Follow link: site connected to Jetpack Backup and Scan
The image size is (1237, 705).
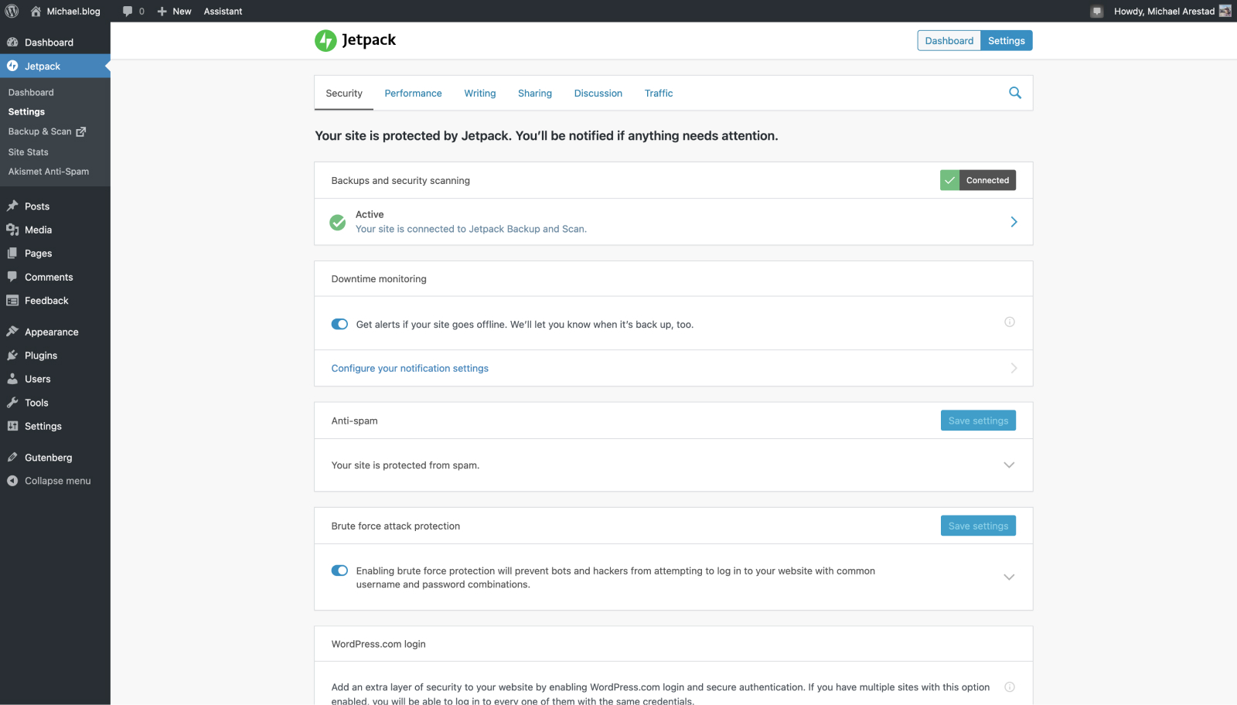coord(471,229)
